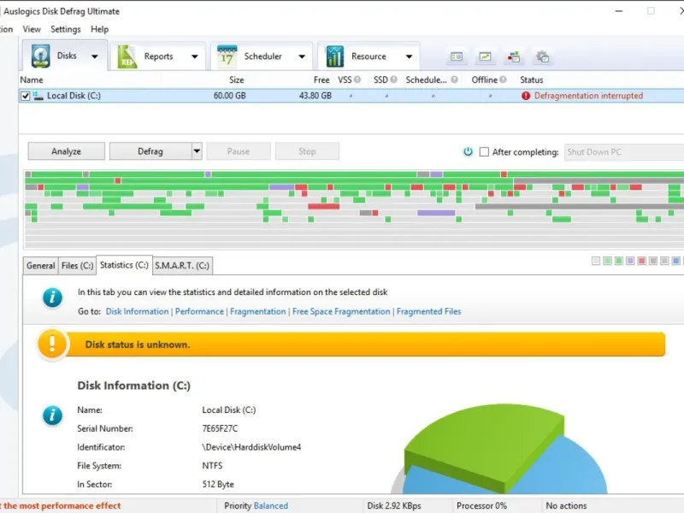The height and width of the screenshot is (513, 684).
Task: Click the blue cluster legend swatch
Action: tap(675, 261)
